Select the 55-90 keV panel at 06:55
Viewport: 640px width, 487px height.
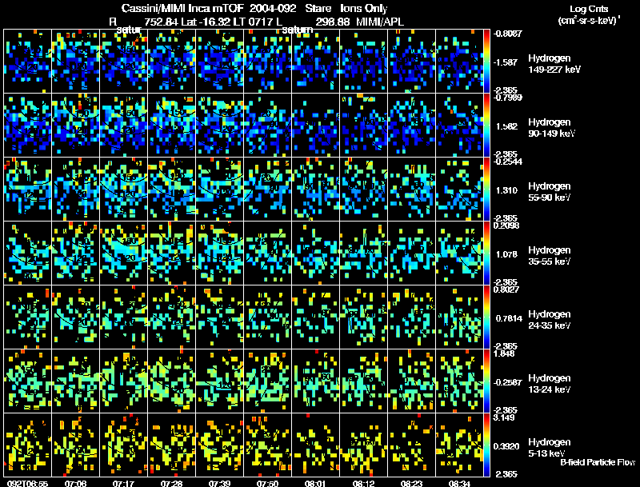[x=28, y=190]
